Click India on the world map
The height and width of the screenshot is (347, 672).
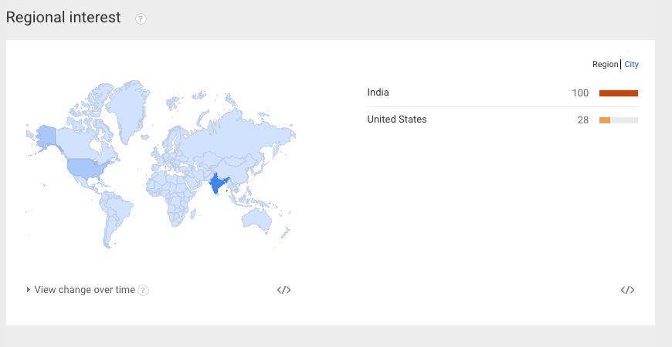click(219, 183)
